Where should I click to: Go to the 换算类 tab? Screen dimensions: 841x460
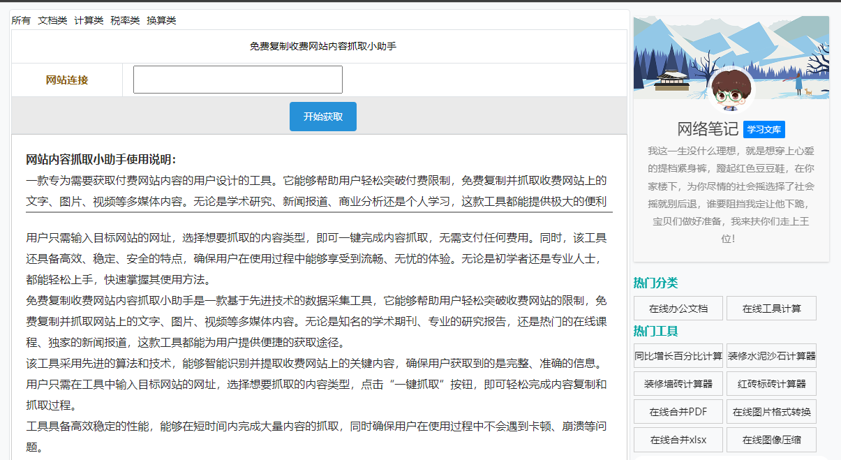161,20
